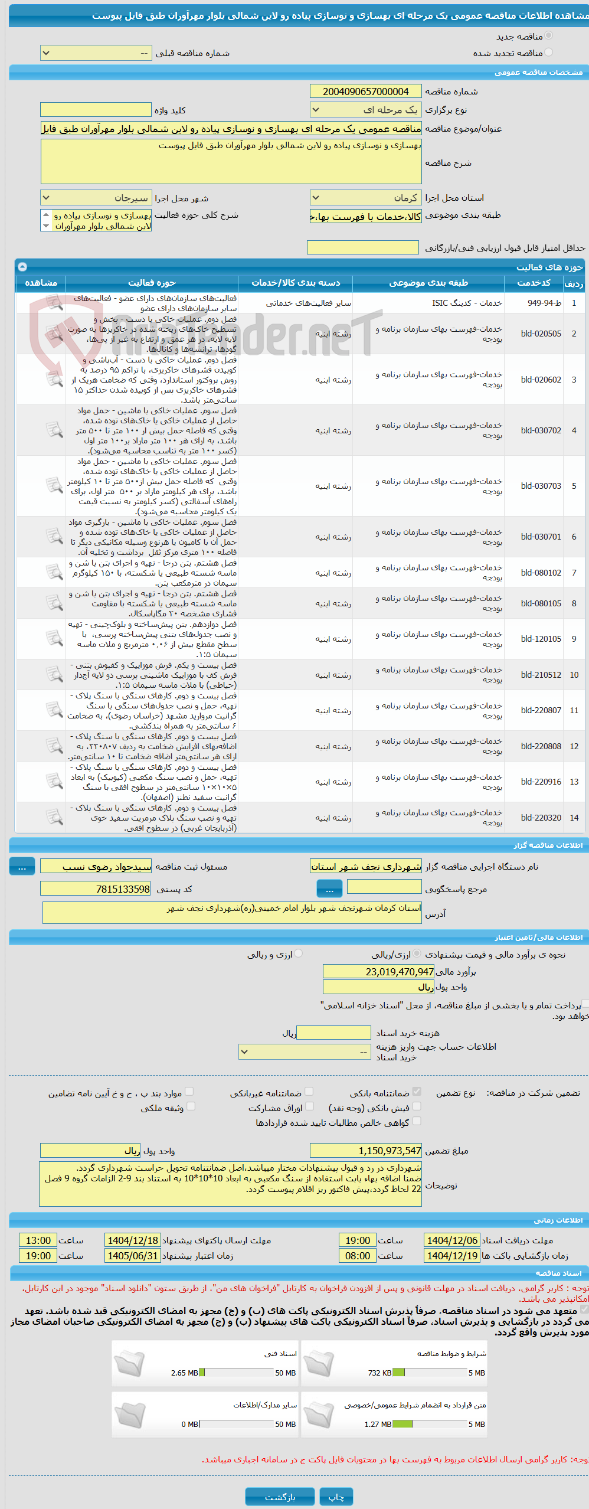Open lookup button next to مسئول ثبت مناقصه
The width and height of the screenshot is (589, 1509).
click(22, 866)
